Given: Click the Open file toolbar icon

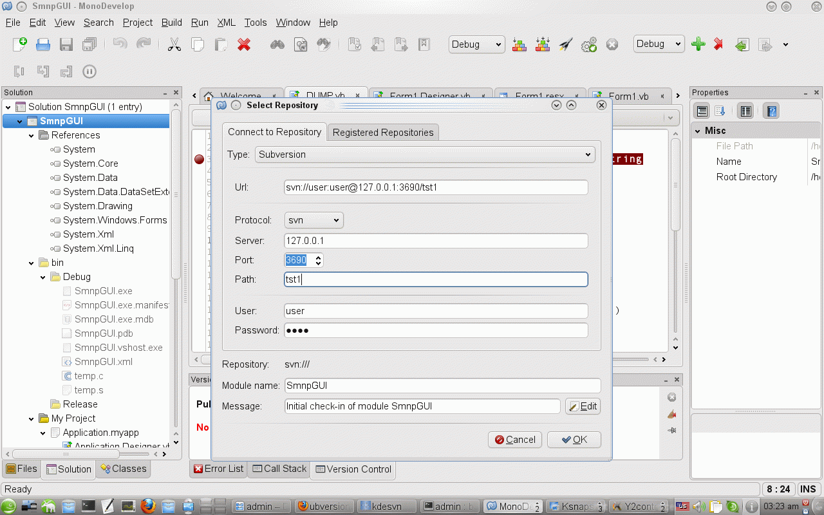Looking at the screenshot, I should click(43, 44).
